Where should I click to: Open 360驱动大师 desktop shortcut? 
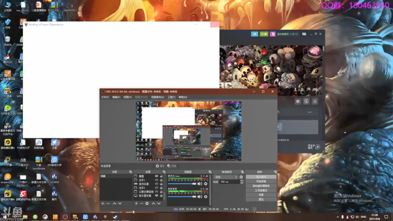point(55,162)
